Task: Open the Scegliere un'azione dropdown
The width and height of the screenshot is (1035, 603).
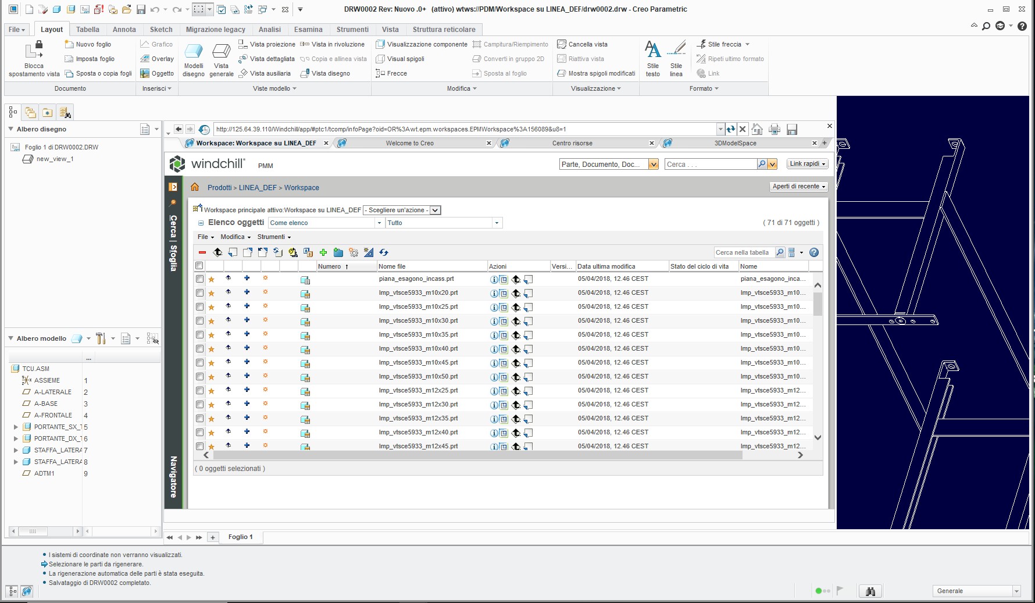Action: click(x=402, y=210)
